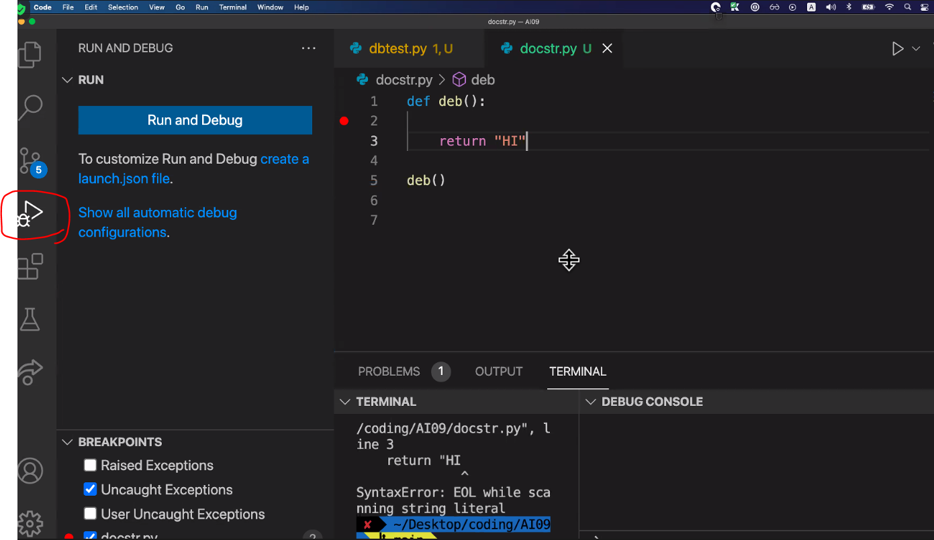Open the Terminal menu in menu bar

(x=233, y=7)
